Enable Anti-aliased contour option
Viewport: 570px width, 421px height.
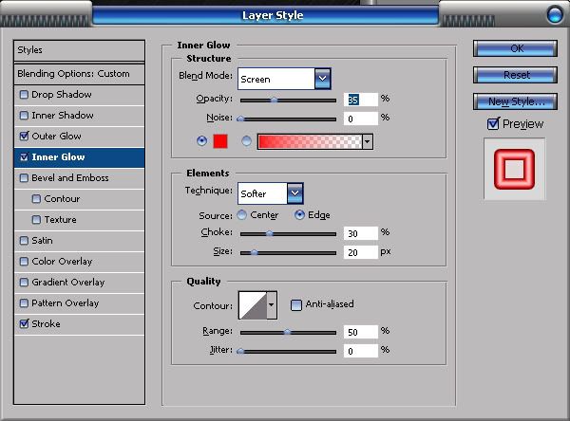[295, 305]
